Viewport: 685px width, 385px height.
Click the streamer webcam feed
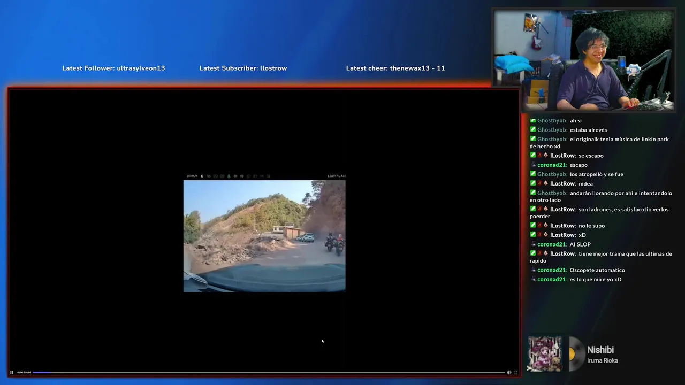(584, 60)
